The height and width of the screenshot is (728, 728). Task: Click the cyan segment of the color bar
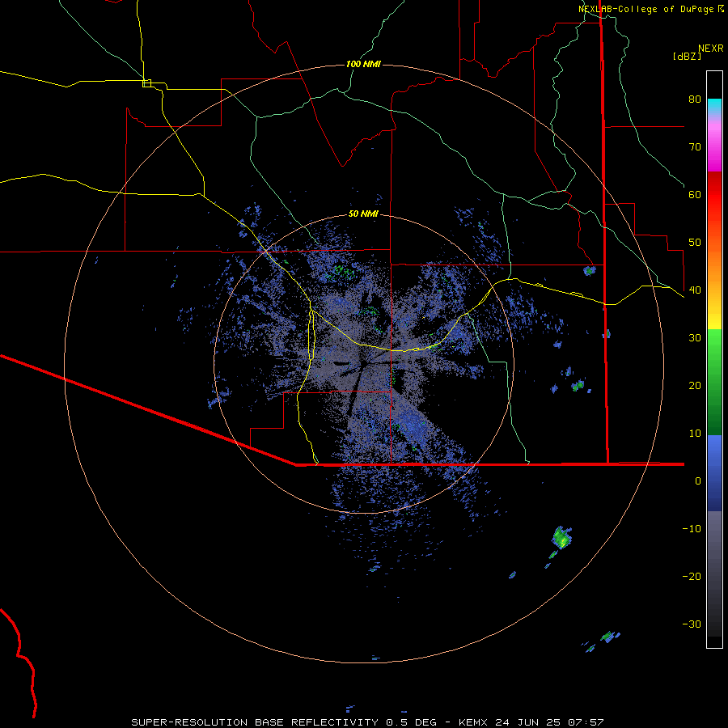714,106
